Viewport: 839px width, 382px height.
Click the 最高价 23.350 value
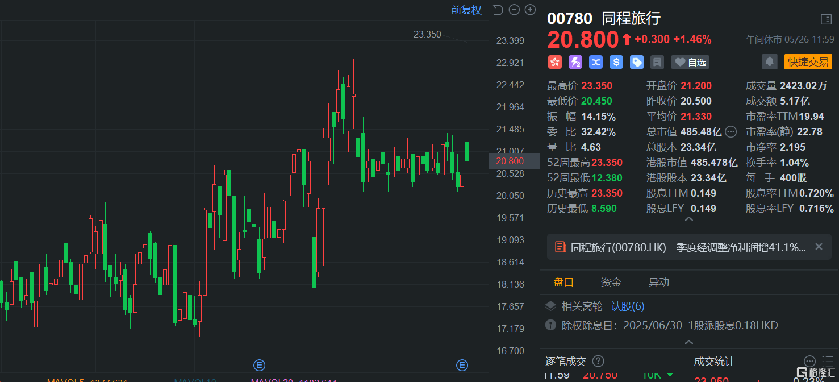pos(596,86)
